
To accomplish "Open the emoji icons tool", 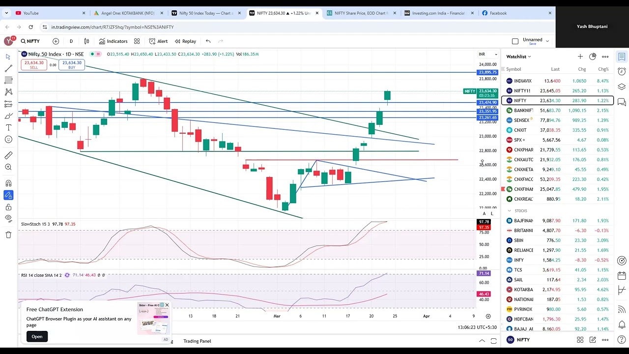I will click(8, 140).
